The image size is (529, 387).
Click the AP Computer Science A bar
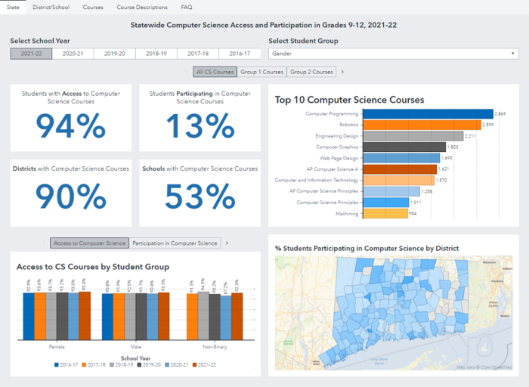(x=387, y=169)
